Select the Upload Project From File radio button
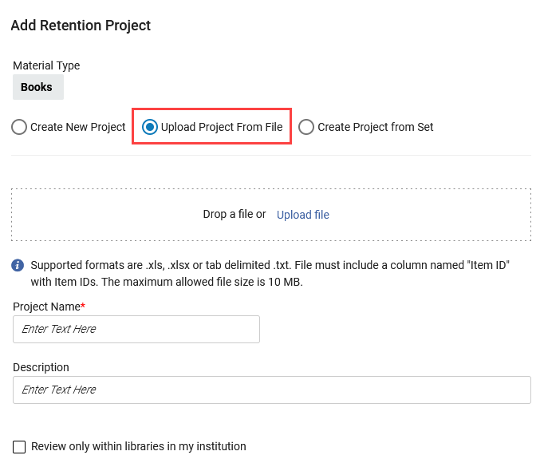The image size is (540, 467). pyautogui.click(x=149, y=127)
